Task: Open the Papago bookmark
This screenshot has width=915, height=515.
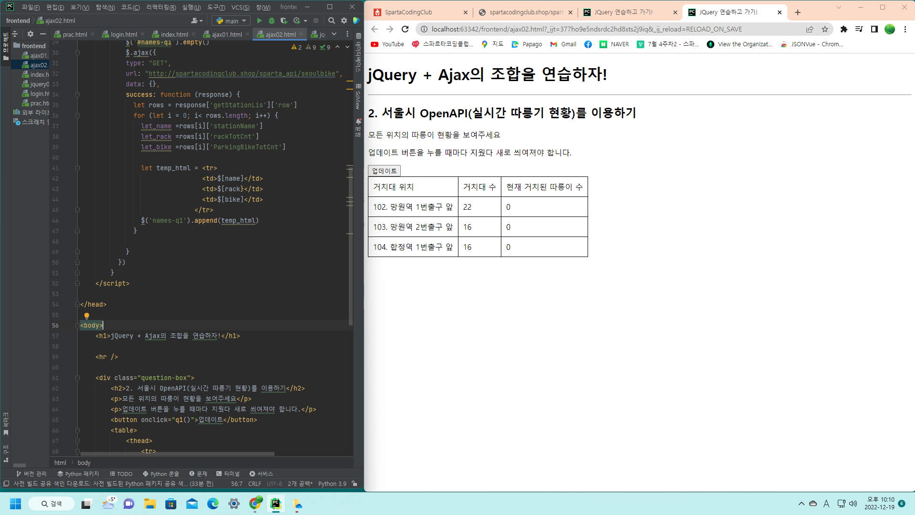Action: point(527,44)
